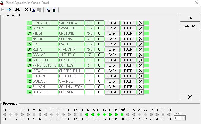
Task: Clear row 01 Benevento with X
Action: click(x=140, y=23)
